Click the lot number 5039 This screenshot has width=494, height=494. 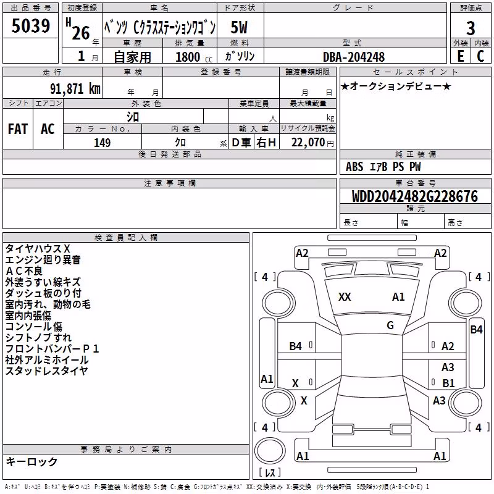point(30,26)
